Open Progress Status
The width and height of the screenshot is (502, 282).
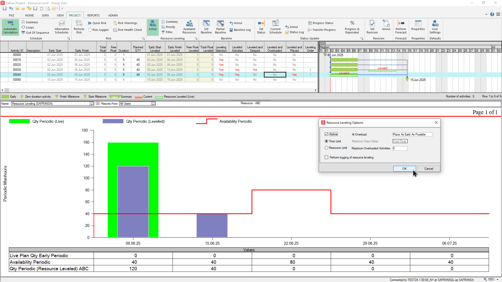(x=321, y=23)
